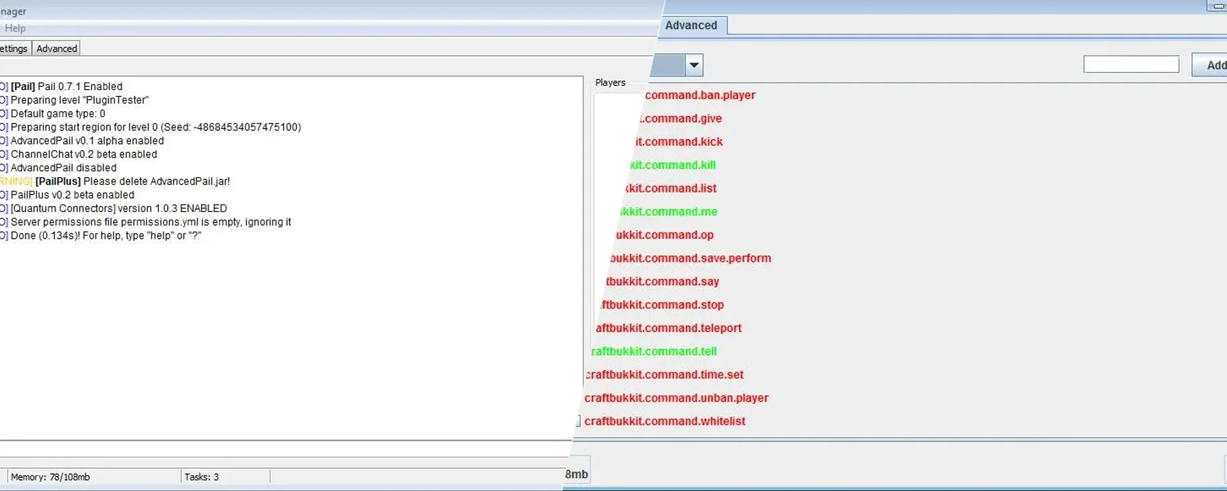Viewport: 1227px width, 491px height.
Task: Click the AdvancedPail v0.1 alpha enabled line
Action: 82,141
